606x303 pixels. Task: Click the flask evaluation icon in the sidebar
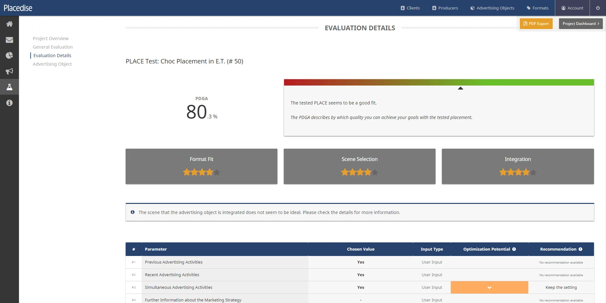coord(9,87)
